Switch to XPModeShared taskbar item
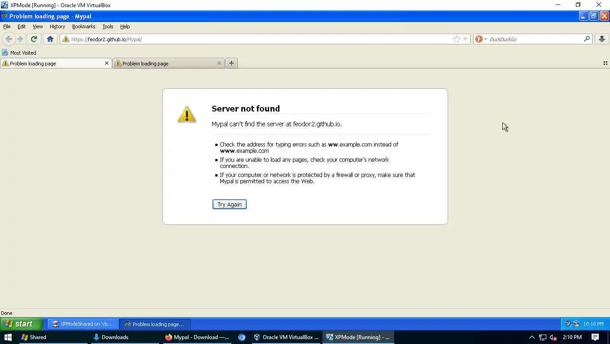The width and height of the screenshot is (610, 344). tap(83, 324)
